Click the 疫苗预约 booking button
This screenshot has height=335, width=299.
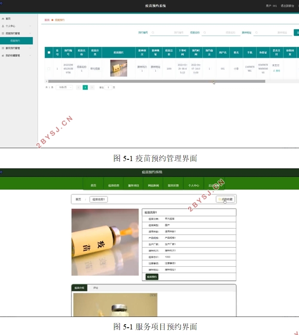(152, 277)
